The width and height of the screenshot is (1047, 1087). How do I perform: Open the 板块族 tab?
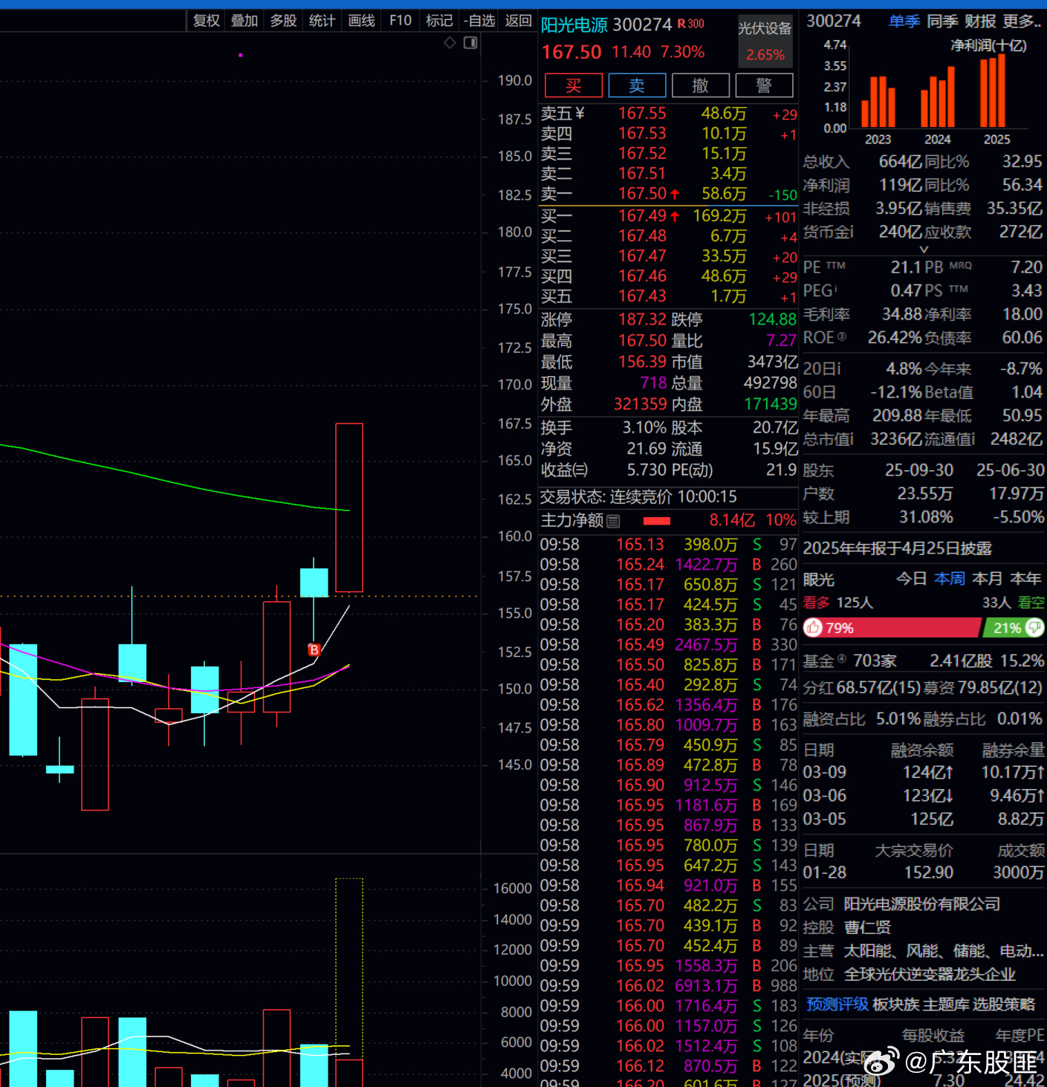895,1005
